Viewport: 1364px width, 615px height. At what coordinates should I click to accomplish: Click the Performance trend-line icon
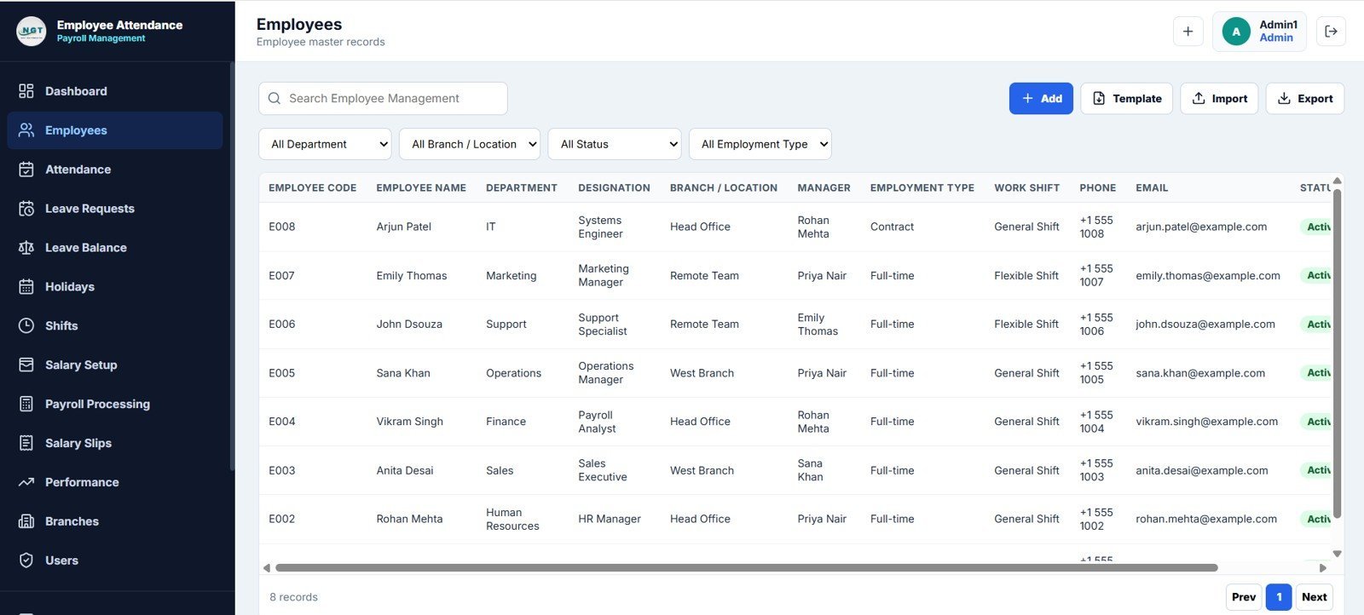pyautogui.click(x=26, y=482)
